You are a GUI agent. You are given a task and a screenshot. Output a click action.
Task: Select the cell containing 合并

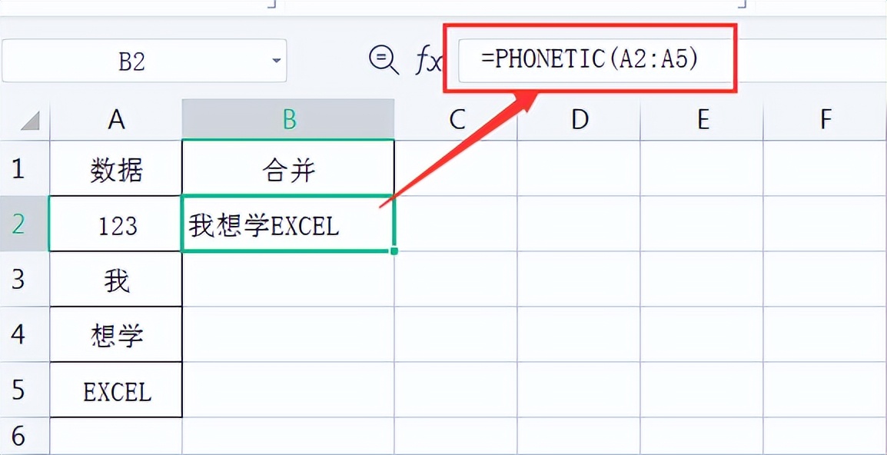(x=288, y=172)
